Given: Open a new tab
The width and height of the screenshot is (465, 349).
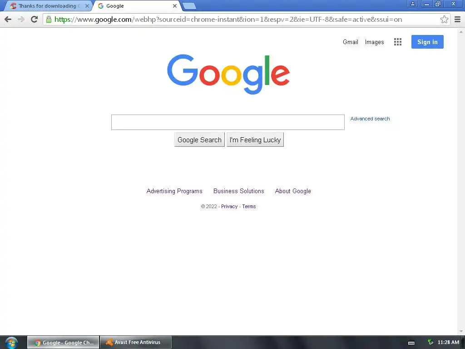Looking at the screenshot, I should 189,6.
